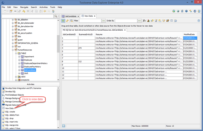
Task: Click the SQL: create activity
Action: tap(10, 112)
